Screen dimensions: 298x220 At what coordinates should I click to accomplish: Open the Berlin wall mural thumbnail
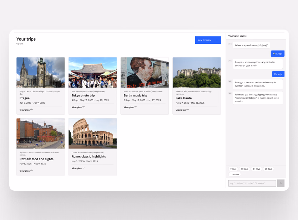point(145,72)
